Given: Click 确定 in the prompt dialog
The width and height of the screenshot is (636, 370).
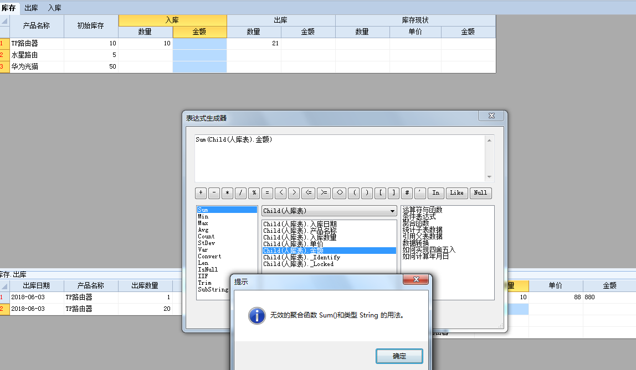Looking at the screenshot, I should pos(399,356).
